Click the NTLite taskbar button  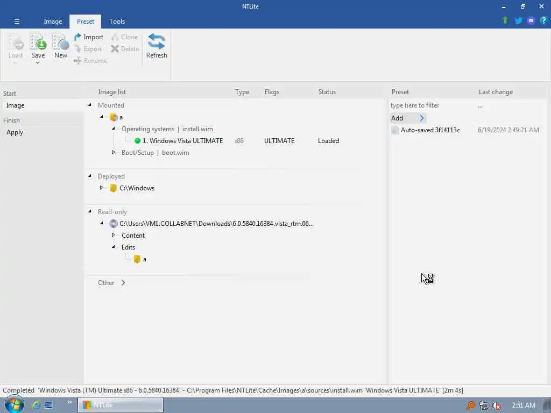[x=121, y=405]
